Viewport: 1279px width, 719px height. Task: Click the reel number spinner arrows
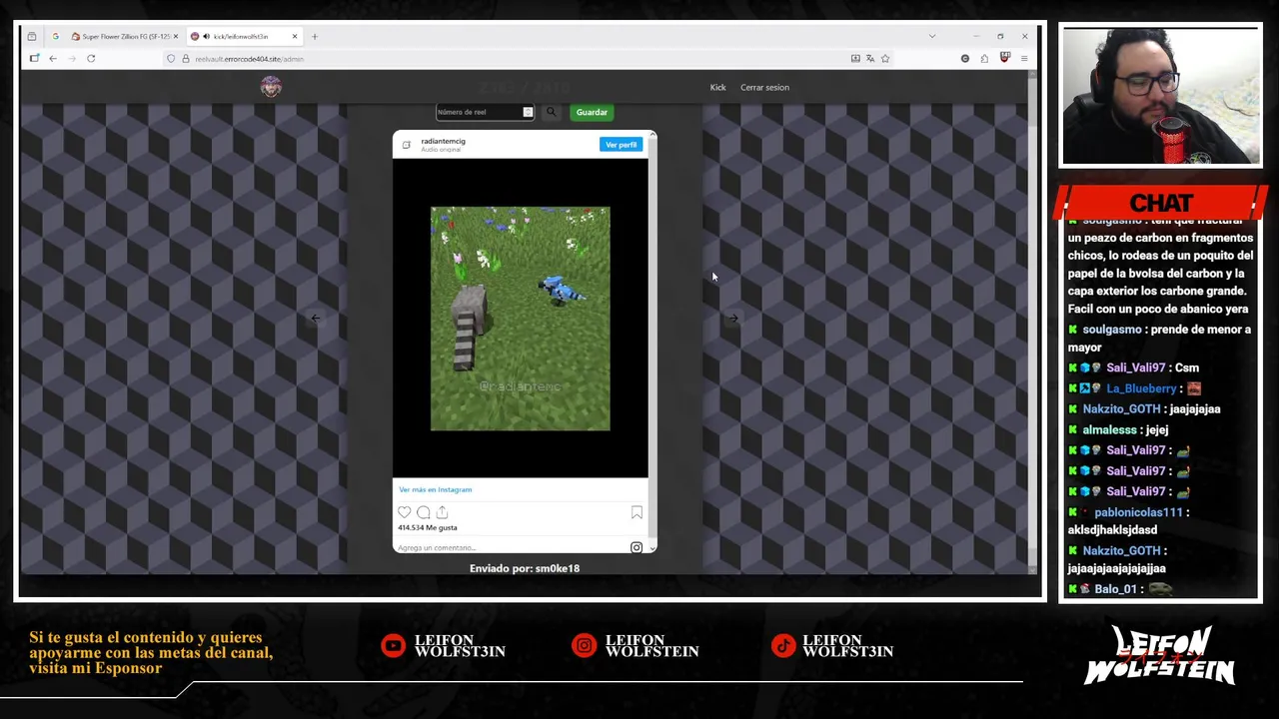tap(528, 112)
